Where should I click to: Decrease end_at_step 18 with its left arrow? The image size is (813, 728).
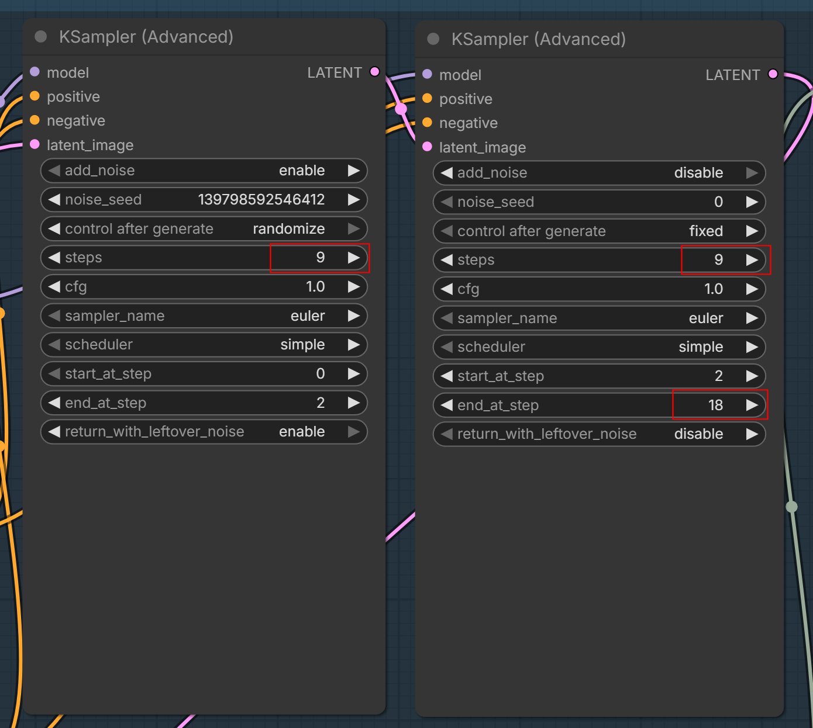[x=447, y=405]
